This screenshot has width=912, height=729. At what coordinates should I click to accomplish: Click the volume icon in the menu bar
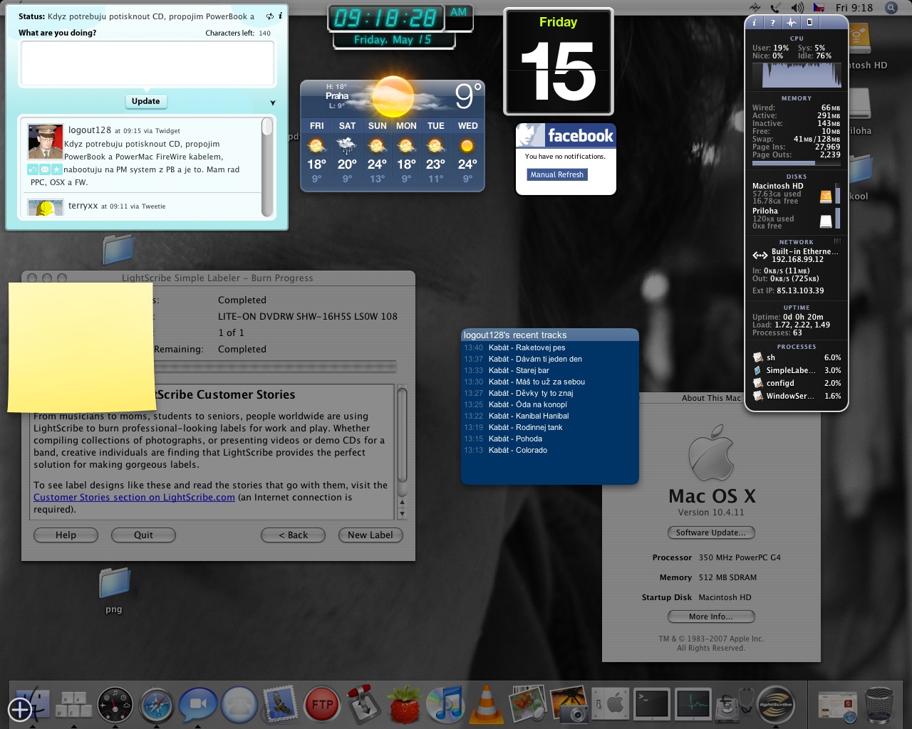point(797,7)
